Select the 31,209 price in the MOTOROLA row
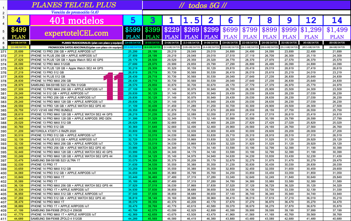The image size is (351, 221). point(19,131)
